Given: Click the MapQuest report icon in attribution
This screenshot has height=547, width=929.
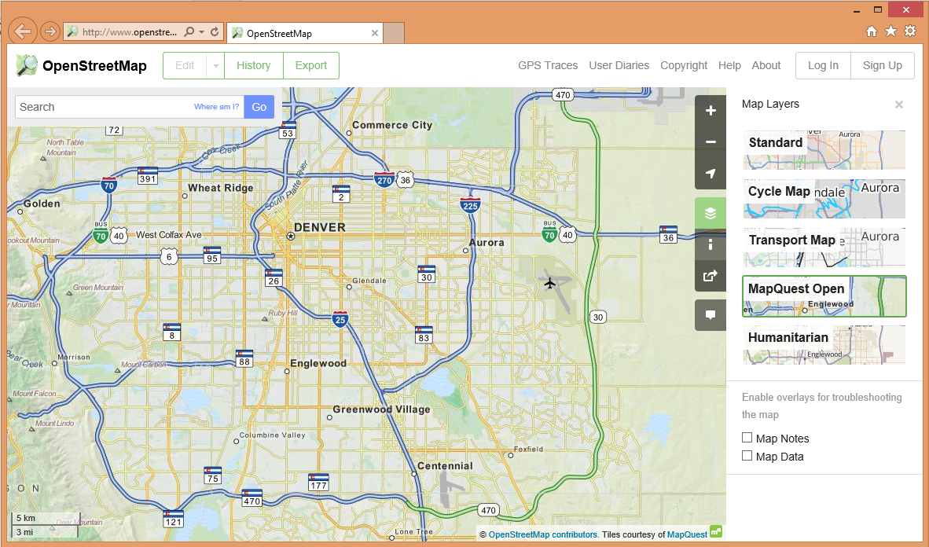Looking at the screenshot, I should [x=716, y=531].
